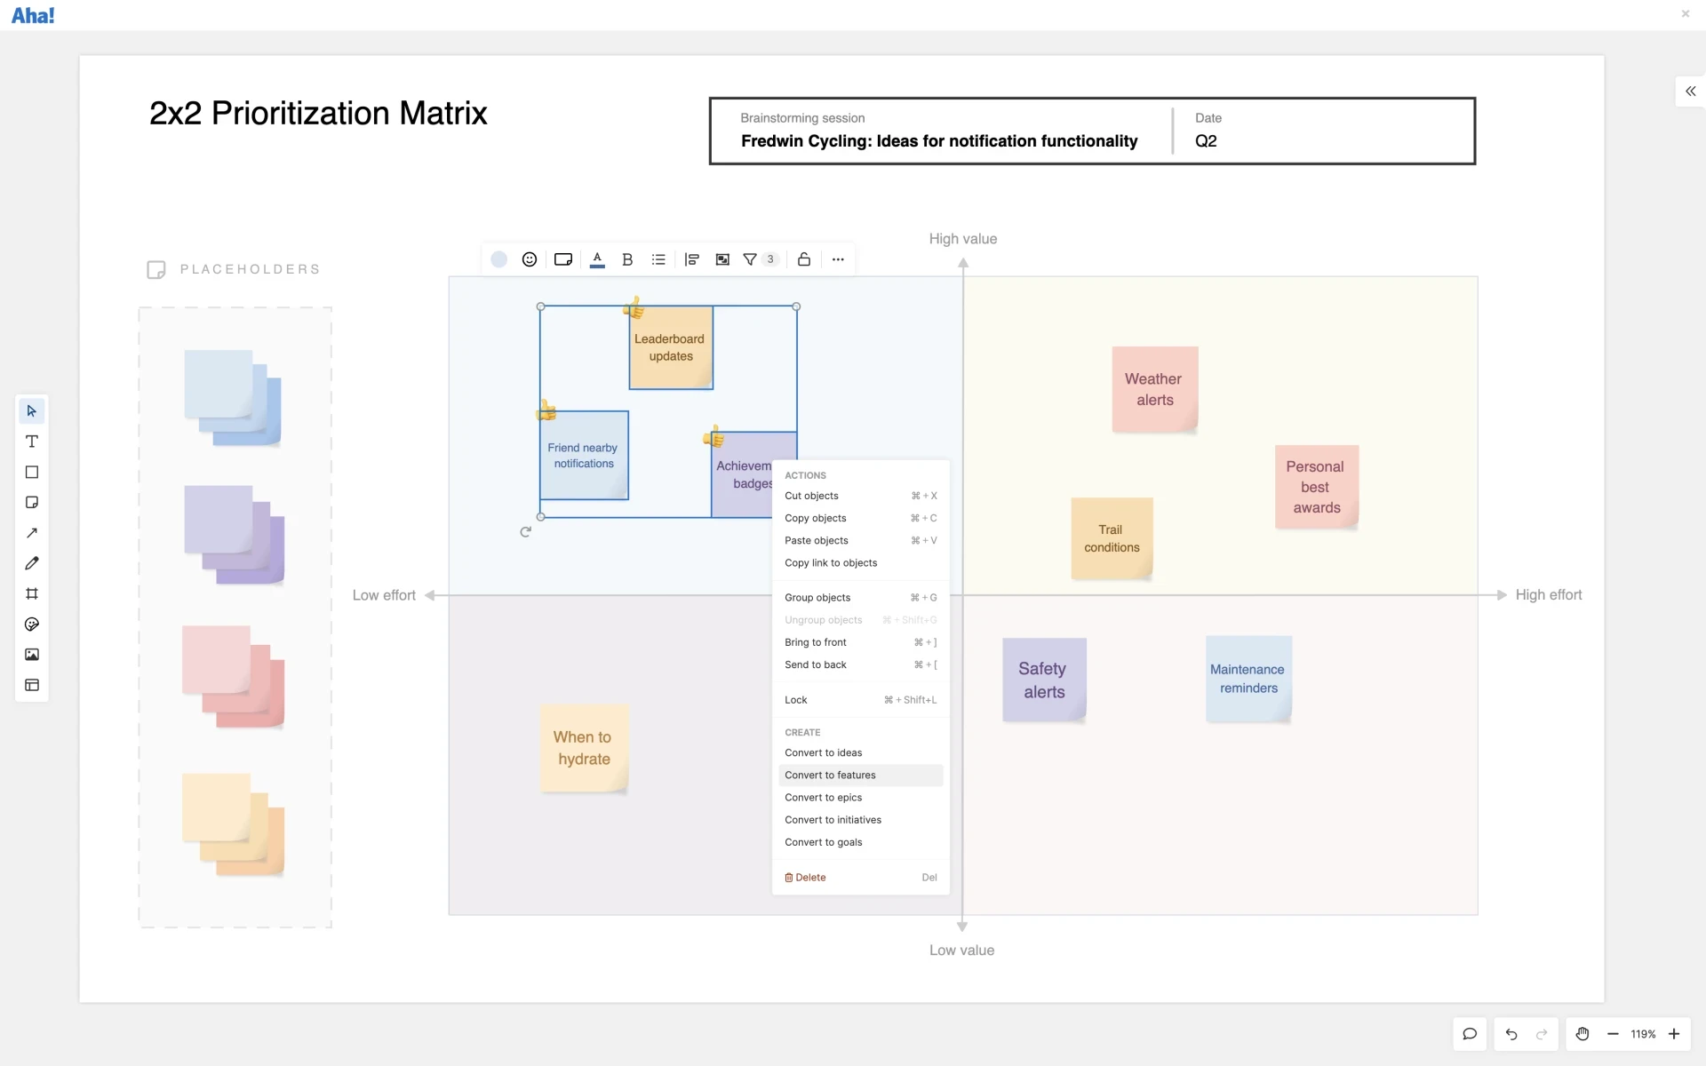Select the Arrow line tool
The width and height of the screenshot is (1706, 1066).
(x=32, y=533)
